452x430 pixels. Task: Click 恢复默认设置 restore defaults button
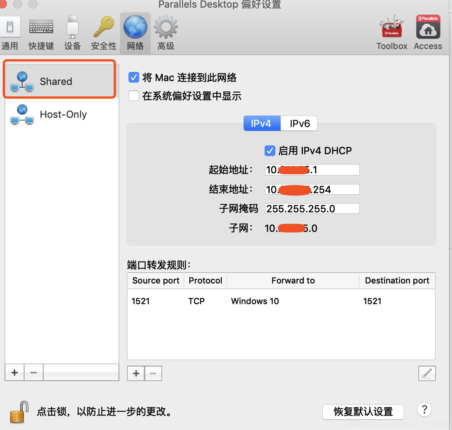(363, 412)
